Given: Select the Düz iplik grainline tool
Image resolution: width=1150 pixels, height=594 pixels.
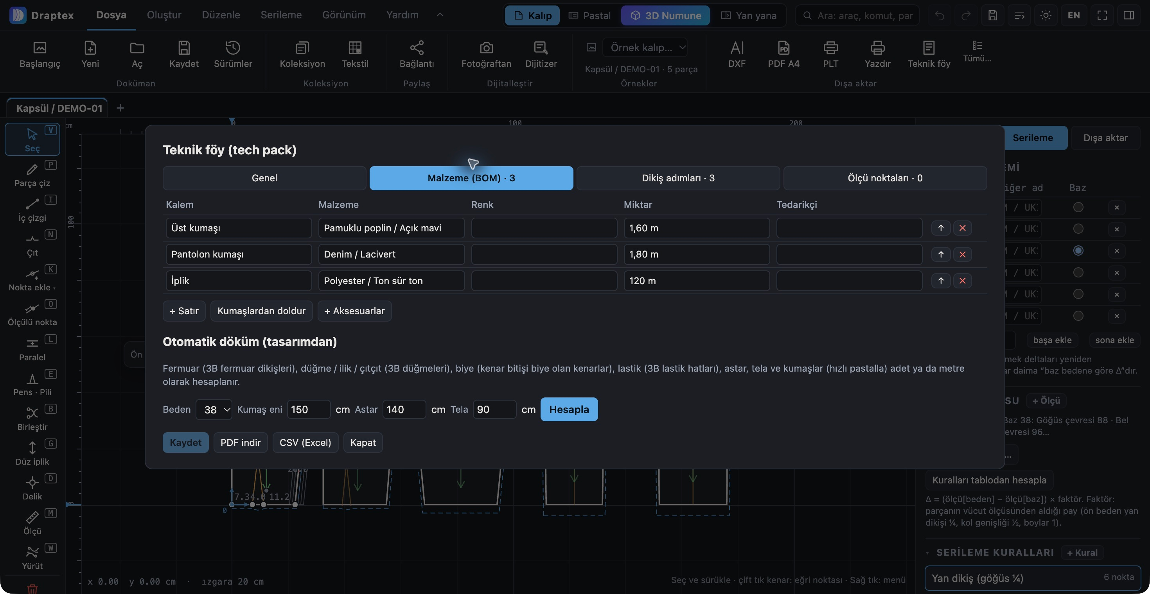Looking at the screenshot, I should (x=32, y=453).
